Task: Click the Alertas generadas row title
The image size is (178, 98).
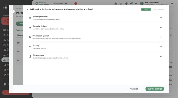Action: point(40,16)
